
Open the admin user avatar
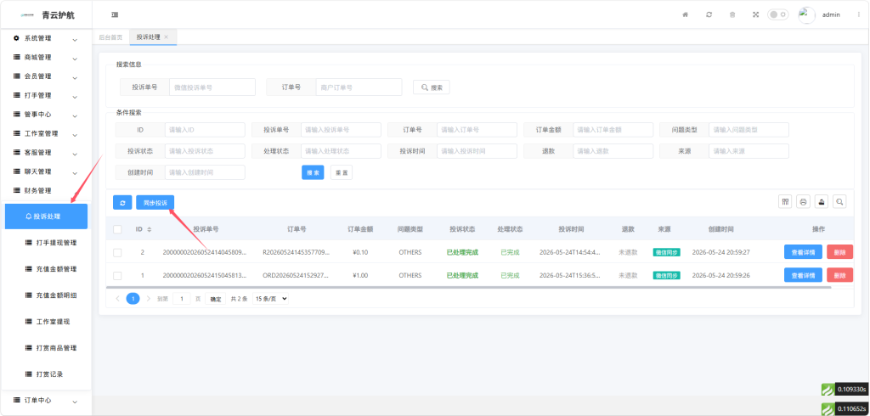(807, 15)
